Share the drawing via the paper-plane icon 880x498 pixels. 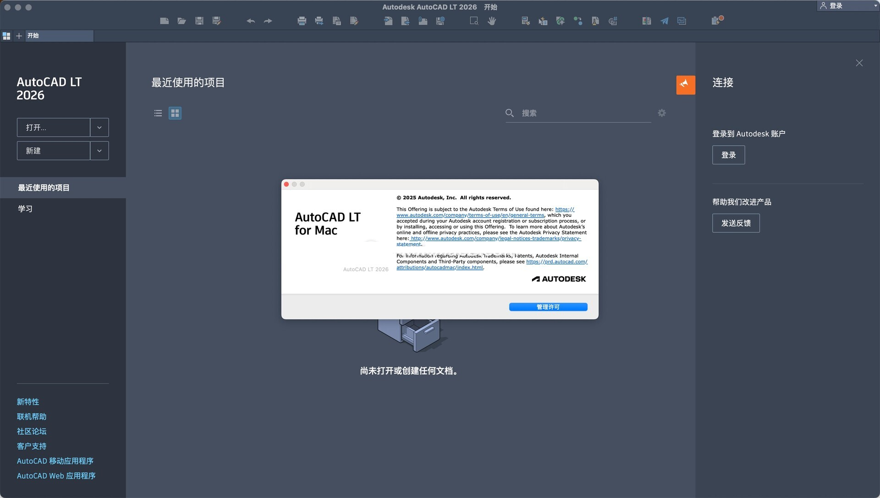664,21
